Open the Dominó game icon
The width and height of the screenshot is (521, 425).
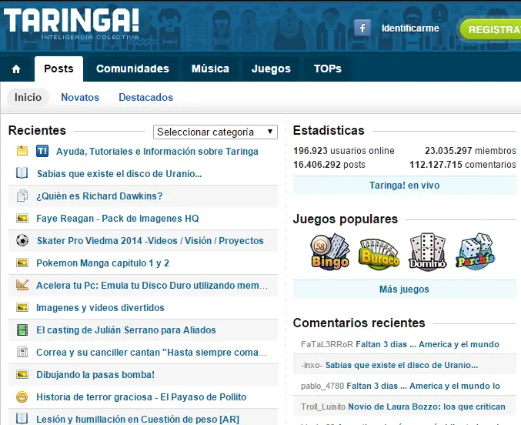[427, 252]
